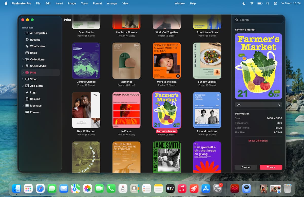Viewport: 304px width, 197px height.
Task: Open Finder from the Dock
Action: 16,188
